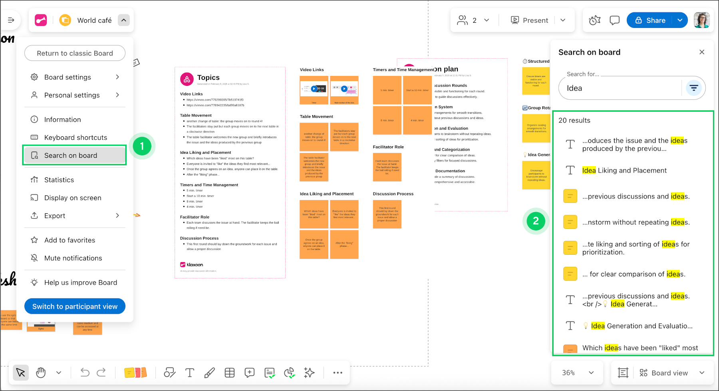
Task: Select Keyboard shortcuts menu item
Action: [75, 137]
